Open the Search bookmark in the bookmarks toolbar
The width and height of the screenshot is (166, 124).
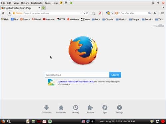(25, 20)
